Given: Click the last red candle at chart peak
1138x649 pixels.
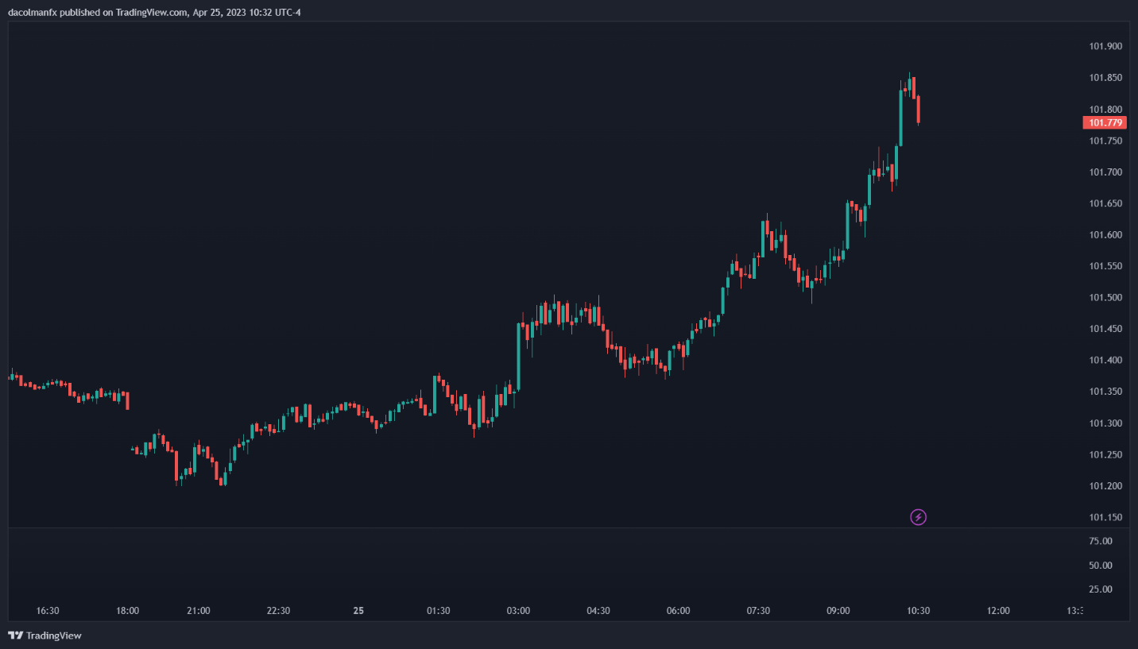Looking at the screenshot, I should [918, 110].
